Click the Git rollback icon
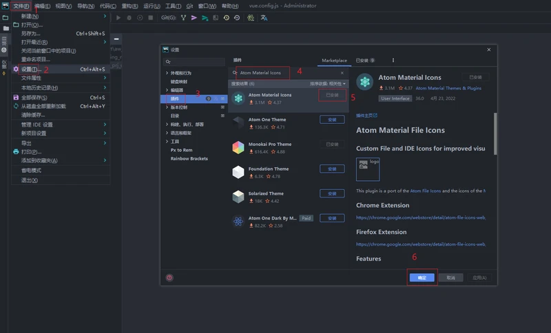Viewport: 551px width, 333px height. click(237, 18)
